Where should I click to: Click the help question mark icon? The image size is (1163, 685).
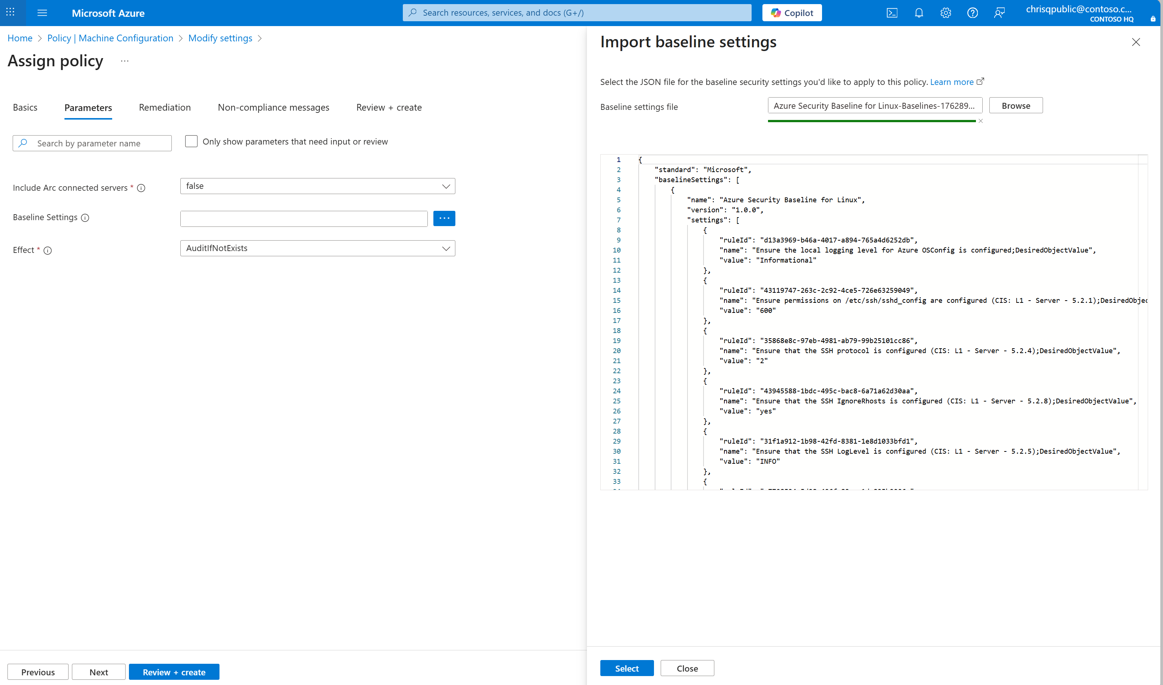point(972,13)
